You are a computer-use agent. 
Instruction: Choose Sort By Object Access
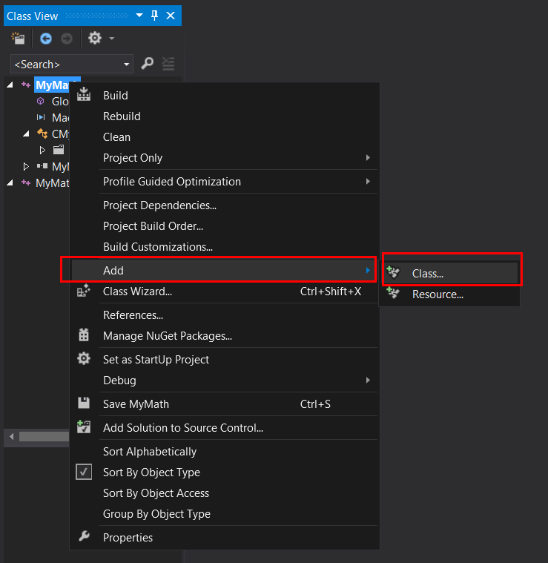click(224, 493)
